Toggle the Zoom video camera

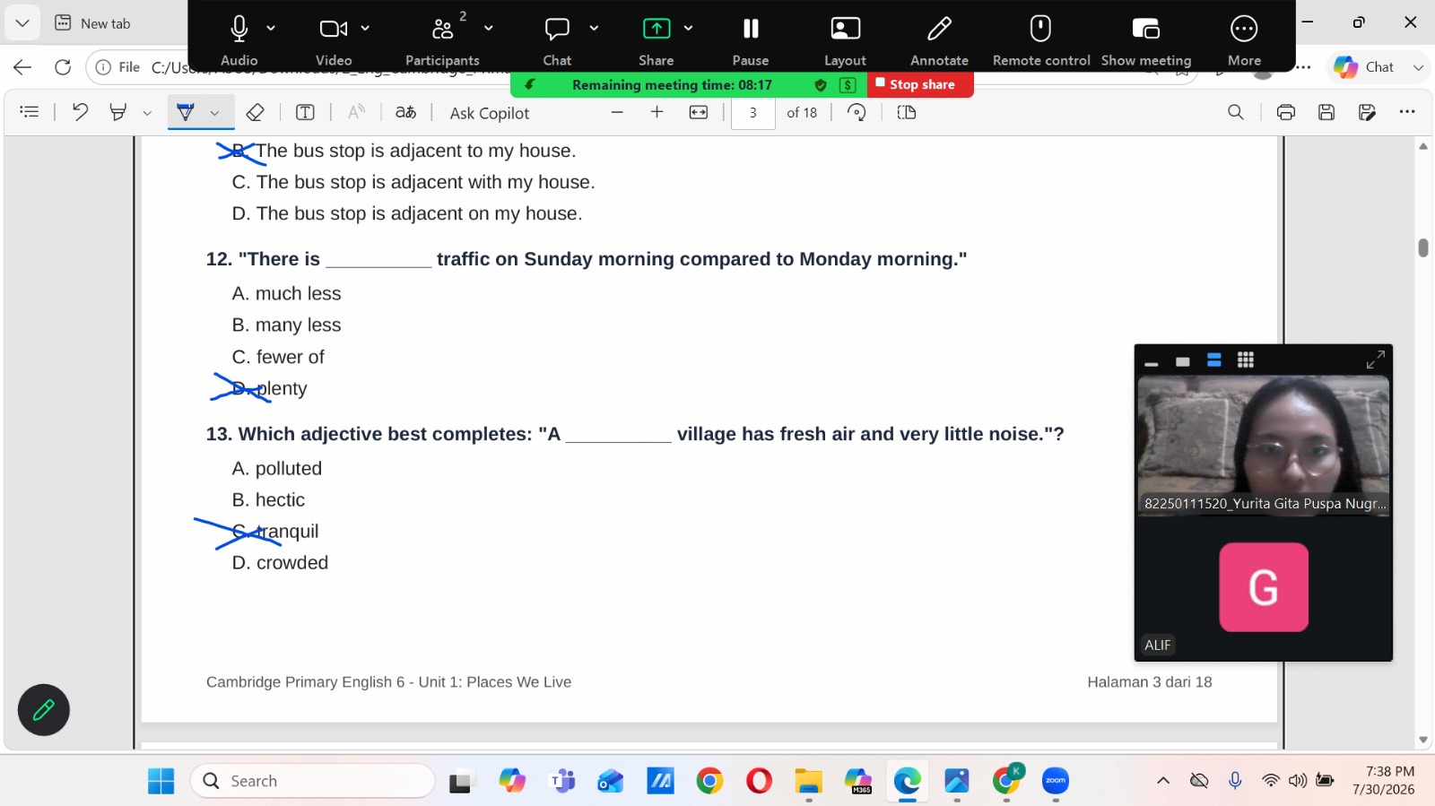tap(333, 30)
